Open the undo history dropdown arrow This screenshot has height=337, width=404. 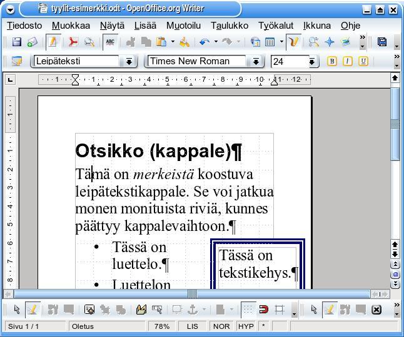coord(216,42)
